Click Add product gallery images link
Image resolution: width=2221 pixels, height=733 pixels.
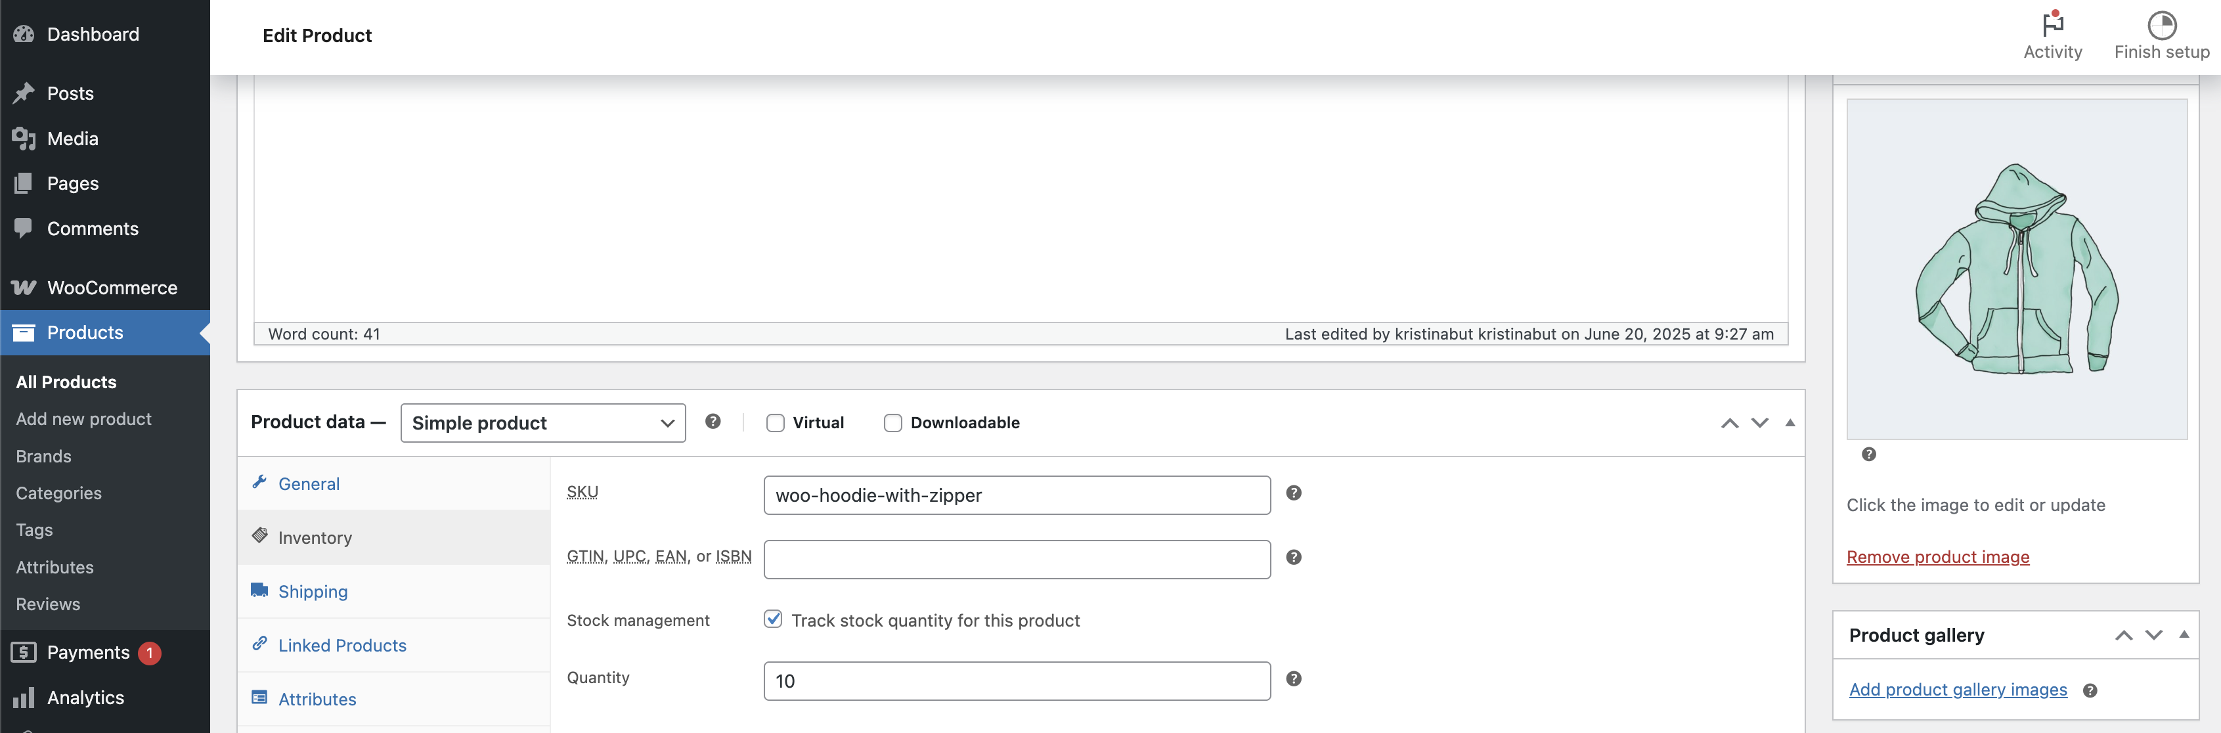coord(1958,690)
